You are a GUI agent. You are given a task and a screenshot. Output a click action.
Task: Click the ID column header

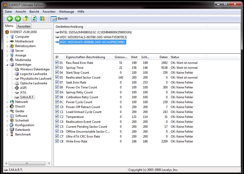[x=59, y=57]
